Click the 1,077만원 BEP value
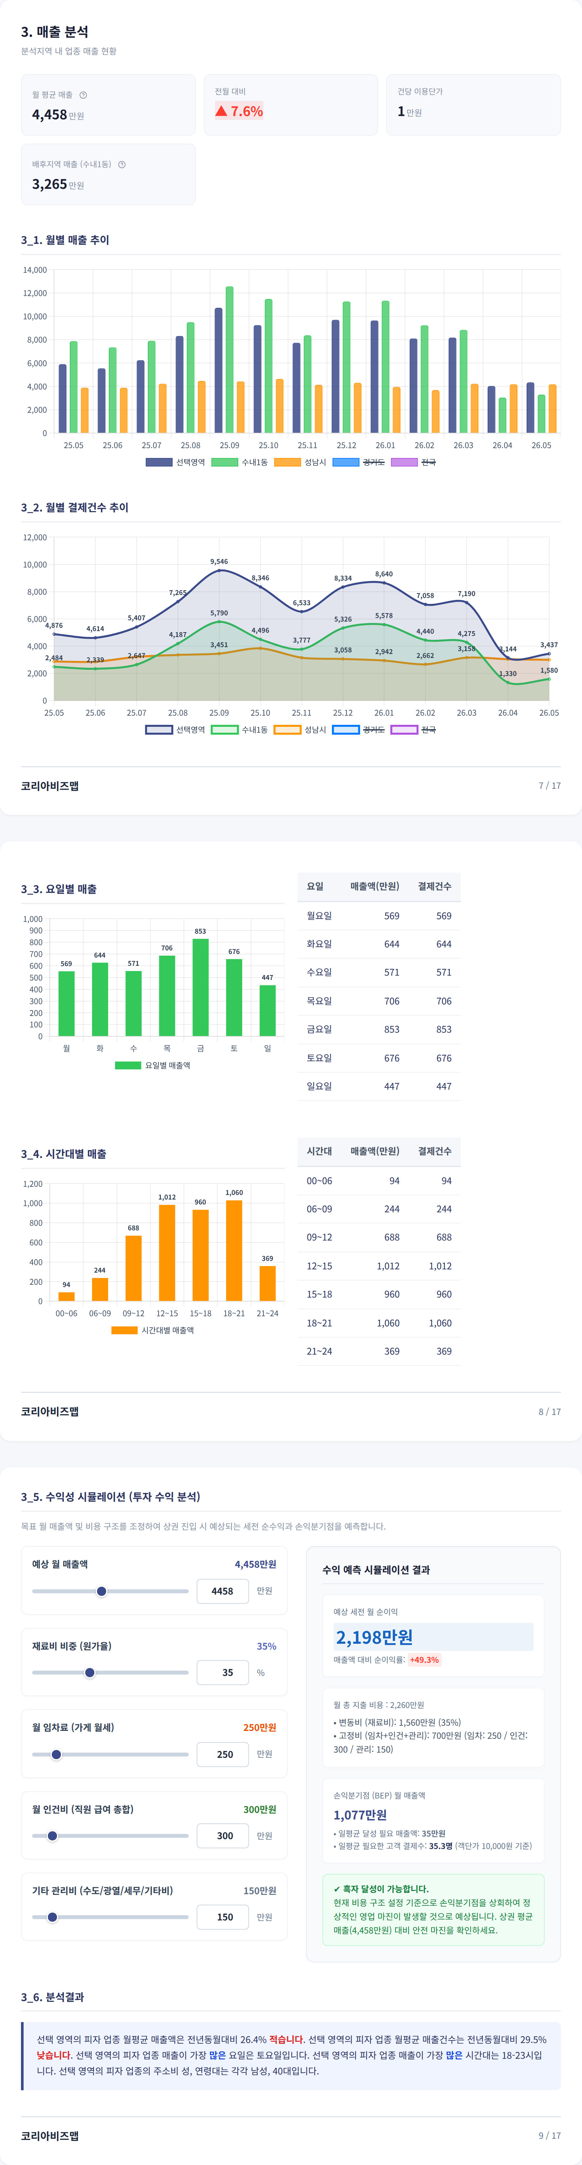 (360, 1815)
